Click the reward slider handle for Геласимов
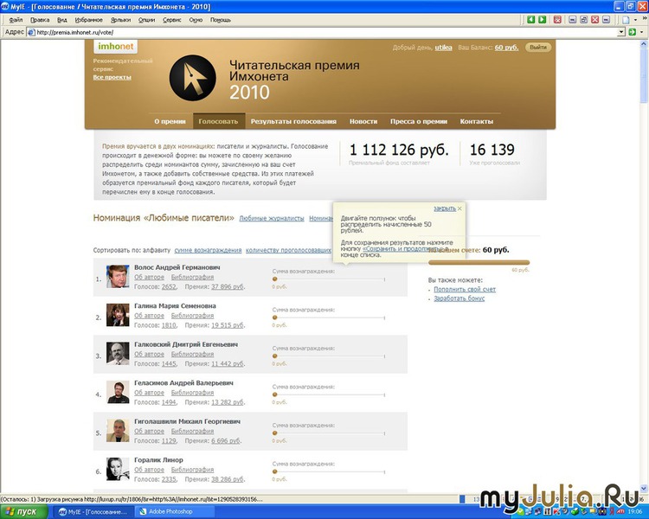The image size is (649, 519). (275, 394)
